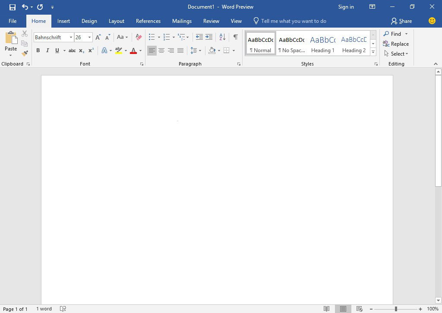Adjust the zoom slider handle
442x313 pixels.
396,309
